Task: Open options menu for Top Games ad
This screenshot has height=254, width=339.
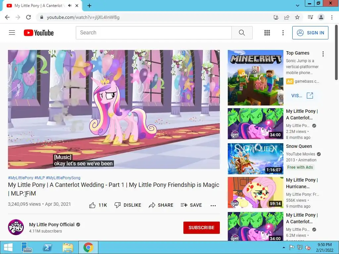Action: point(323,54)
